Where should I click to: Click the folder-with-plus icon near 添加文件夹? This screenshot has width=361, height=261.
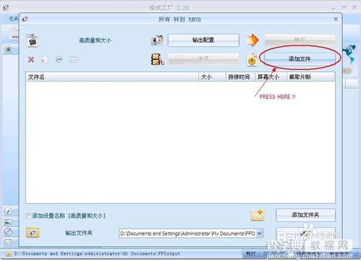click(x=257, y=215)
